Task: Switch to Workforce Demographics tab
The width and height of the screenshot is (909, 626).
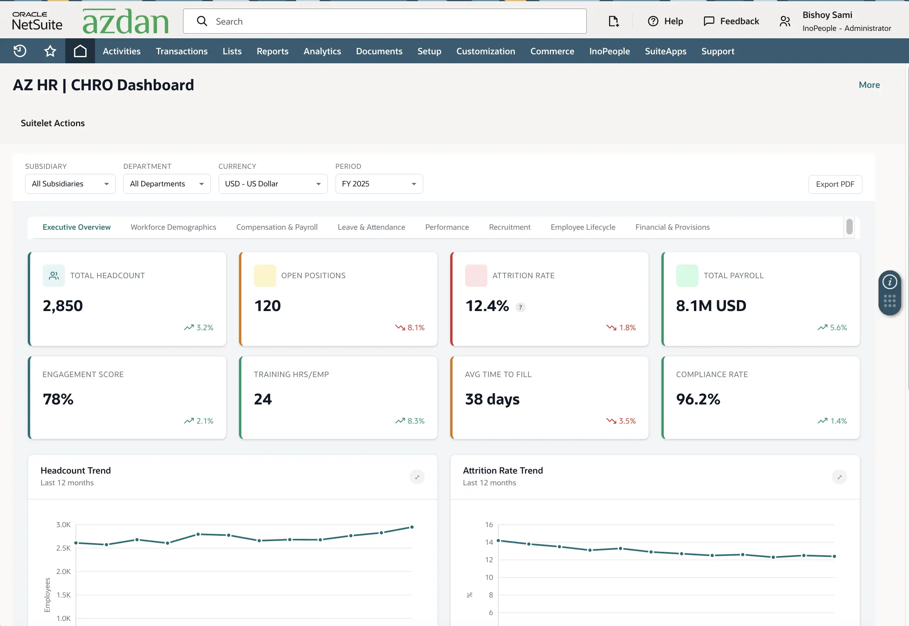Action: pos(173,227)
